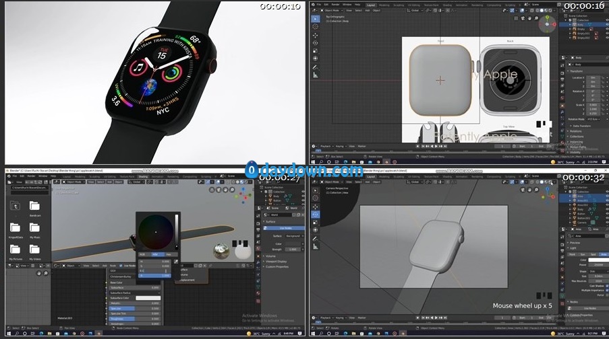Click inside the color wheel picker
Screen dimensions: 609x339
156,232
